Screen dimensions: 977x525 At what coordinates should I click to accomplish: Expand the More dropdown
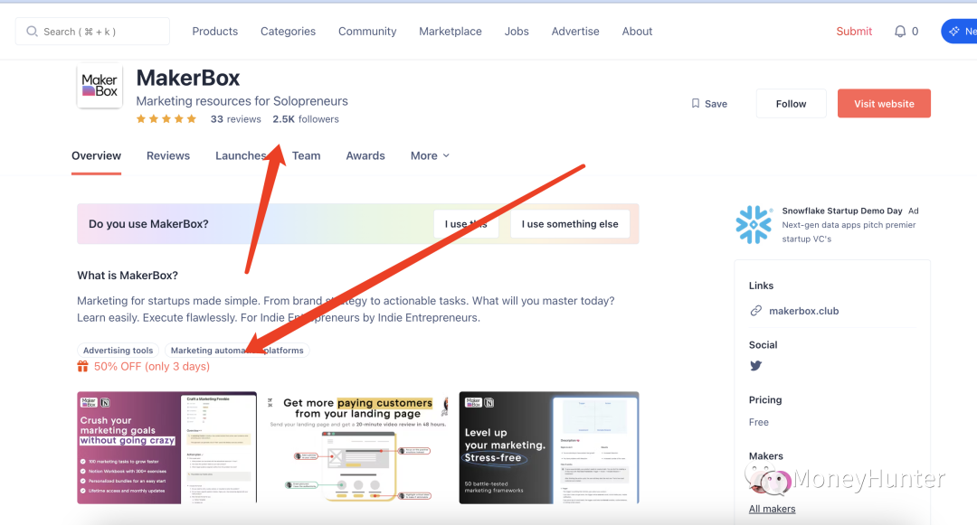430,155
